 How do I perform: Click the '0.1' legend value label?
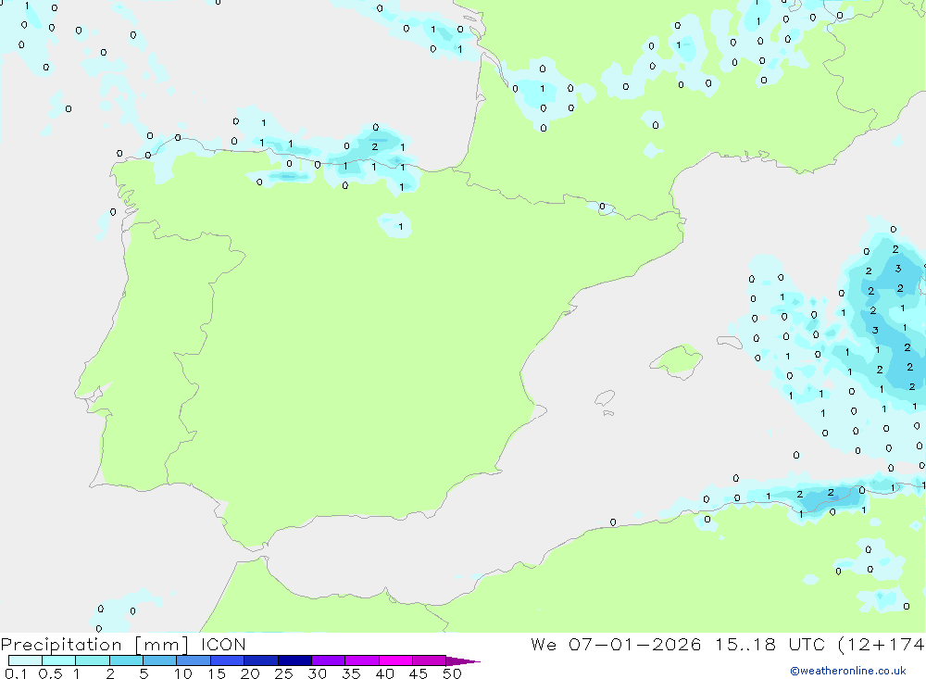[x=16, y=673]
